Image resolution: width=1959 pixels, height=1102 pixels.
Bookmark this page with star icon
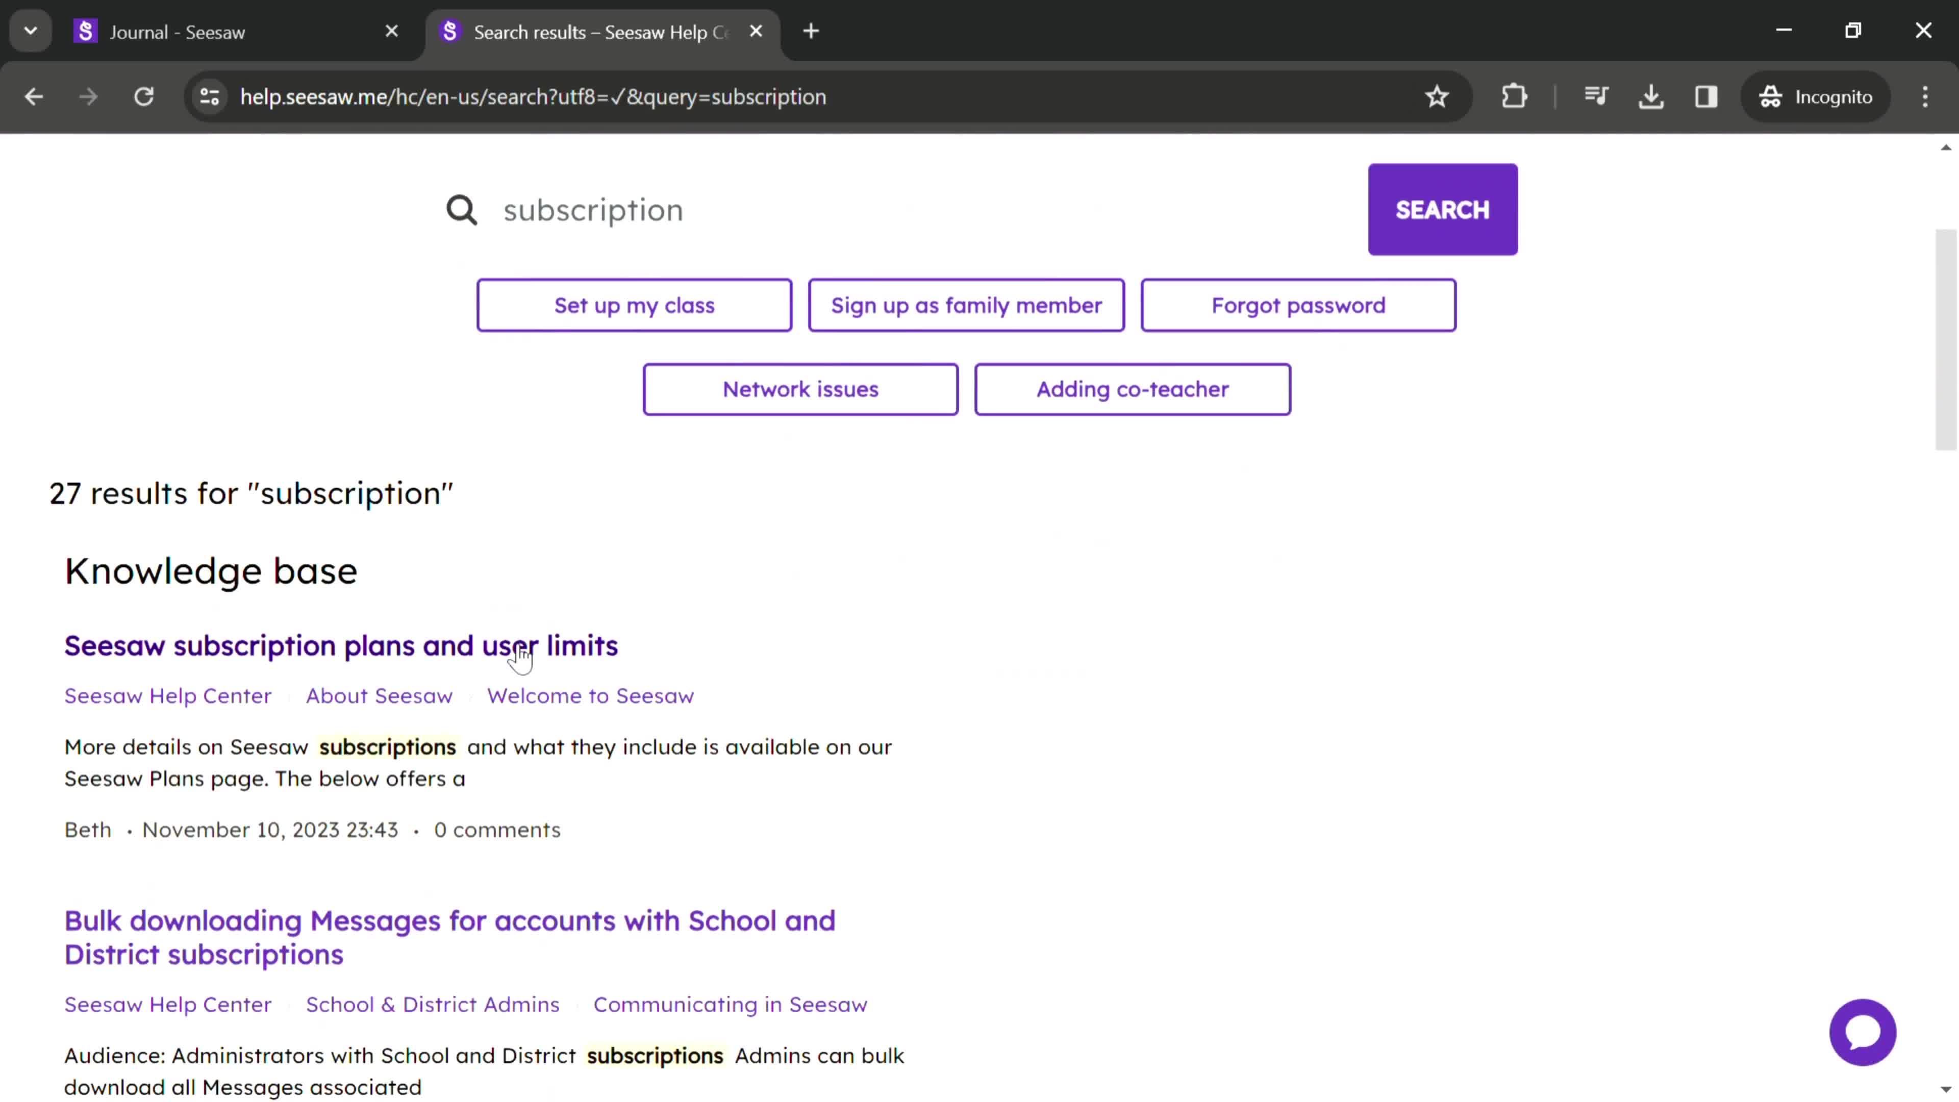pos(1436,96)
